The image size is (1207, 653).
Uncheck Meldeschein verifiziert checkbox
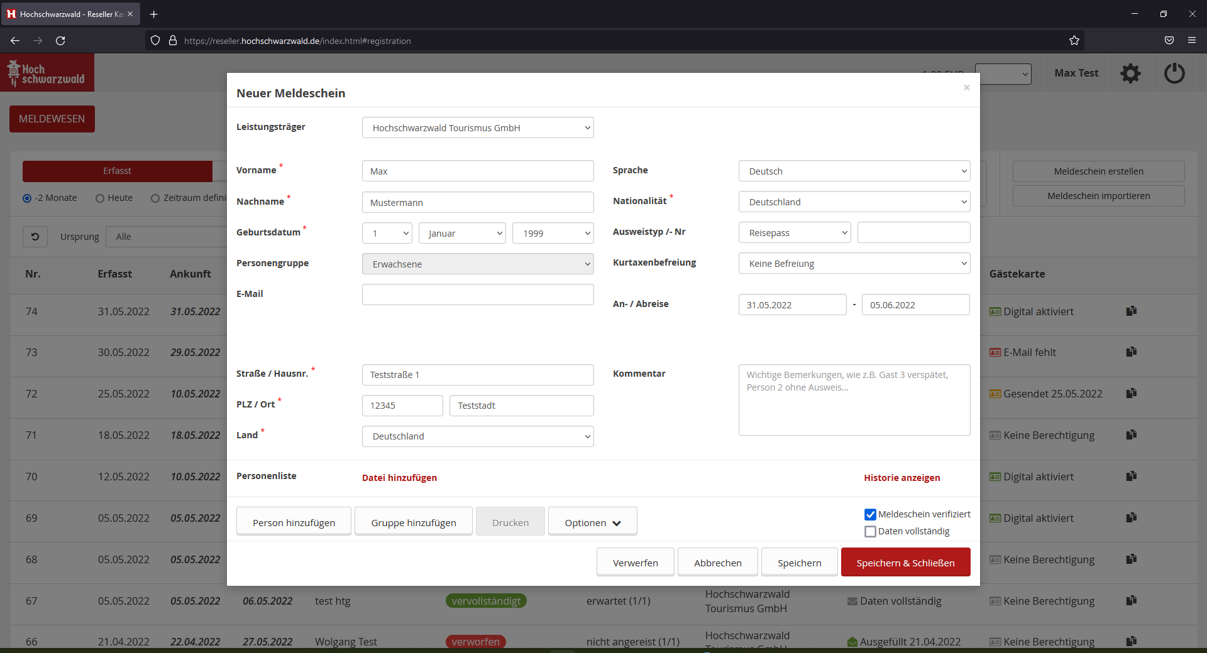coord(870,515)
